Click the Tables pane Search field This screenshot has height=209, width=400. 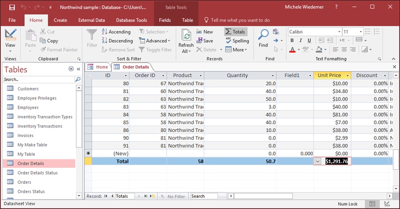tap(39, 80)
